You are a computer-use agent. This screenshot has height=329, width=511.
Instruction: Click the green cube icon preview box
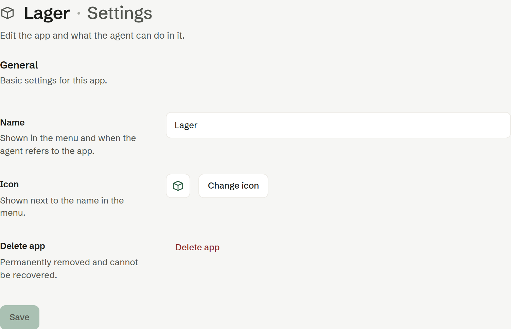pyautogui.click(x=178, y=186)
